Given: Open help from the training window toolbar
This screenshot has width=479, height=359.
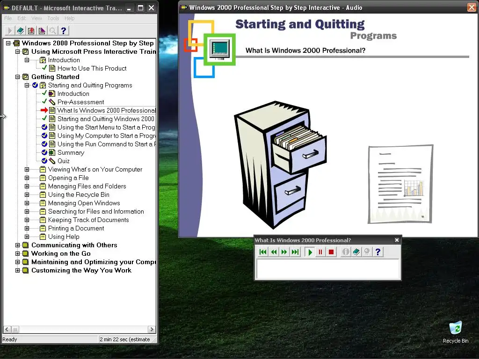Looking at the screenshot, I should click(x=64, y=30).
